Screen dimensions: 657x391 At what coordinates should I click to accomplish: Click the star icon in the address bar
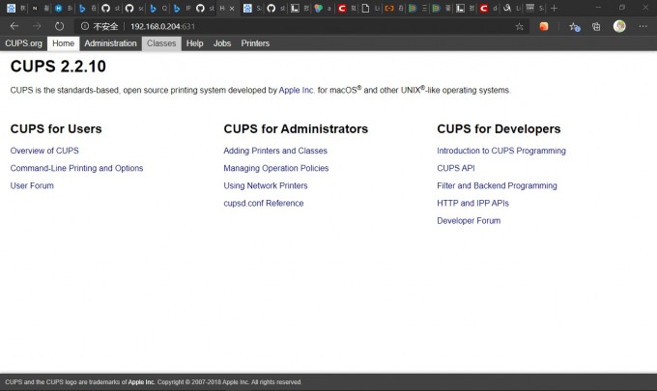point(520,26)
